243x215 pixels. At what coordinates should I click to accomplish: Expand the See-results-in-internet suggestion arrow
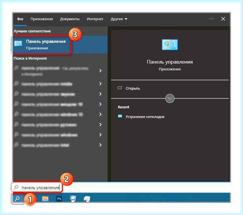pos(100,71)
